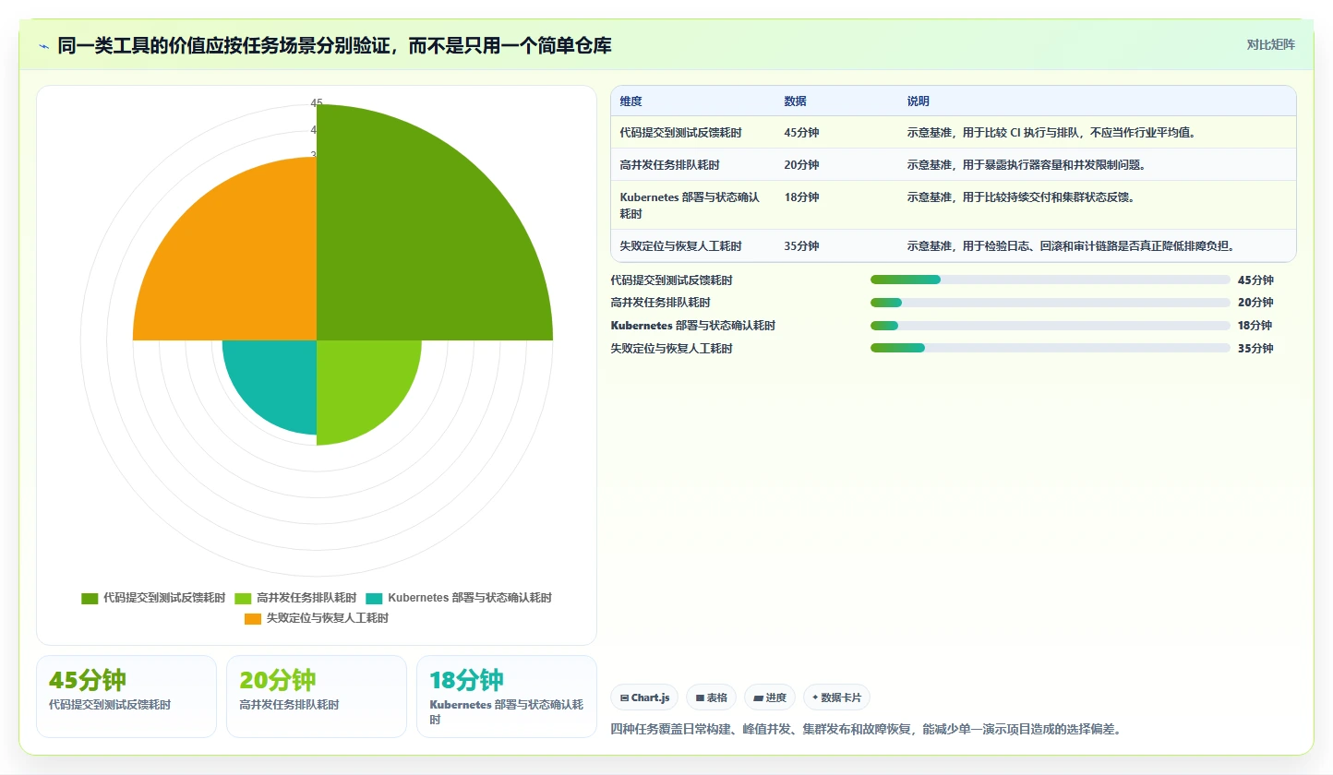Click the icon in the 表格 tag

tap(700, 698)
